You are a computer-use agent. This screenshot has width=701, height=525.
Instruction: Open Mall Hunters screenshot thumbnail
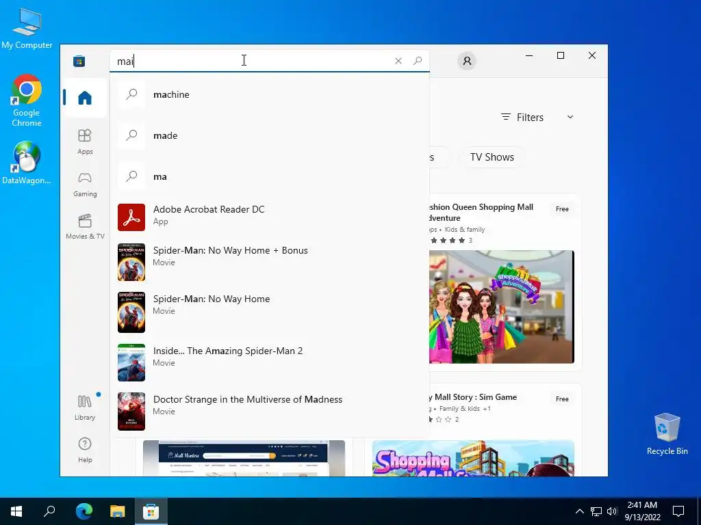coord(244,459)
